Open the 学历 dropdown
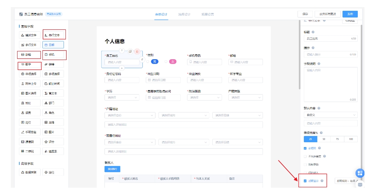 pyautogui.click(x=122, y=98)
